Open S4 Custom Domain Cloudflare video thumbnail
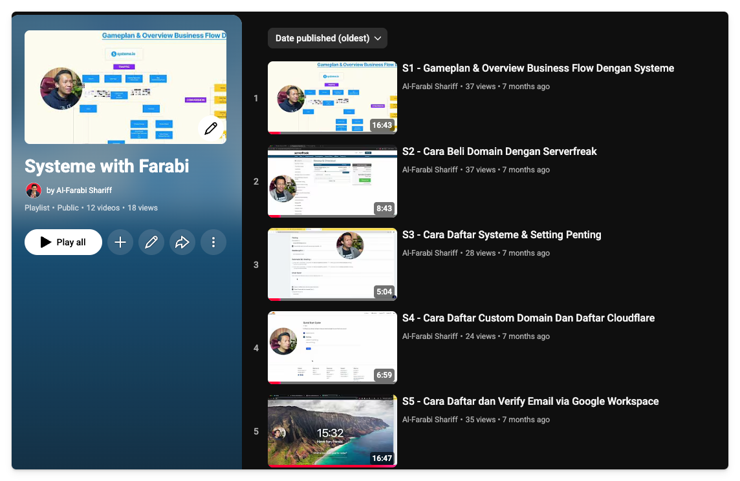The width and height of the screenshot is (740, 481). point(332,348)
